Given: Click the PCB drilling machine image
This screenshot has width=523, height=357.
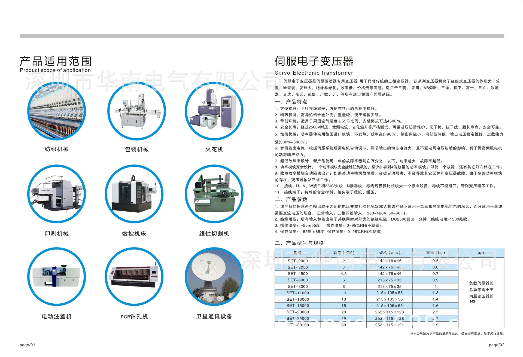Looking at the screenshot, I should pos(134,277).
